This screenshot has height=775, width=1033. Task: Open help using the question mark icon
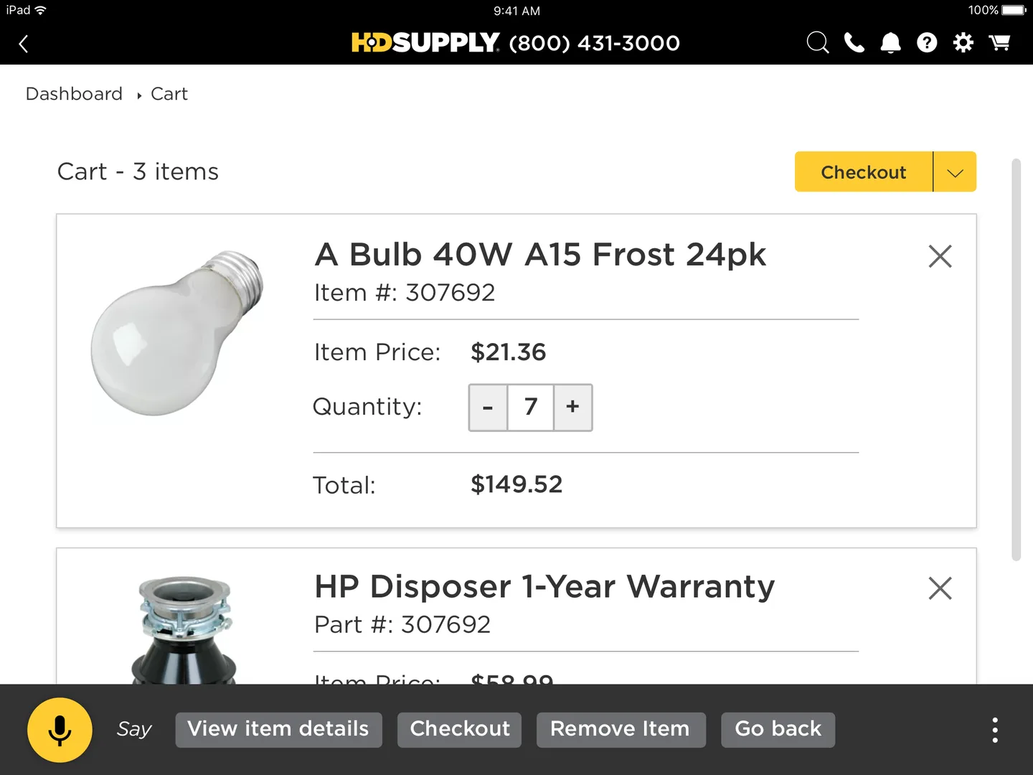(x=927, y=42)
